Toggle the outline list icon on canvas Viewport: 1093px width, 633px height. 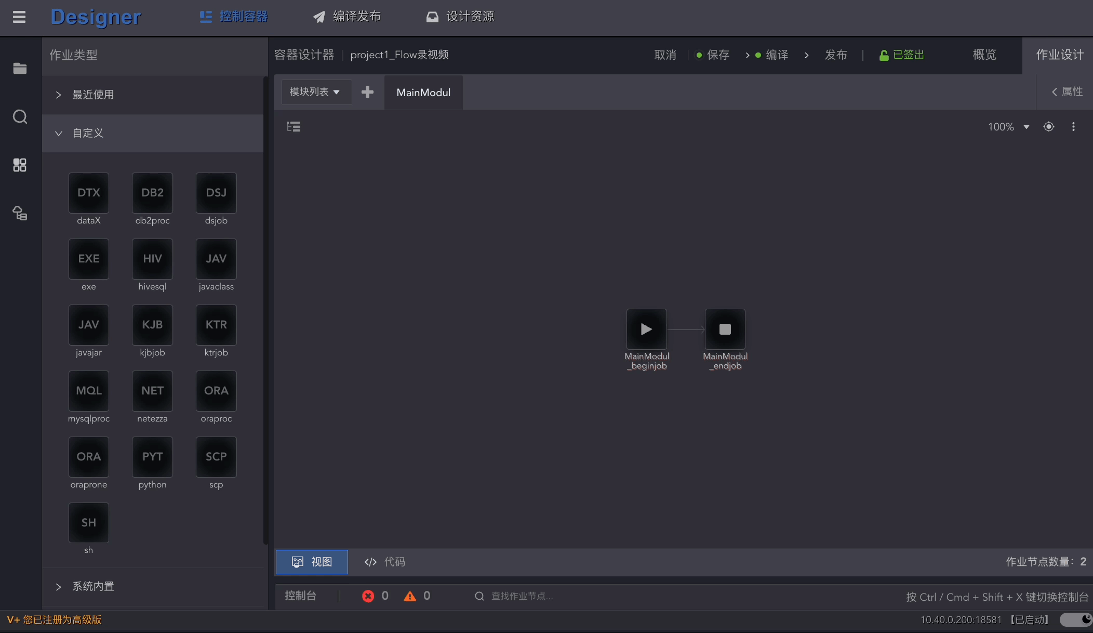[294, 126]
